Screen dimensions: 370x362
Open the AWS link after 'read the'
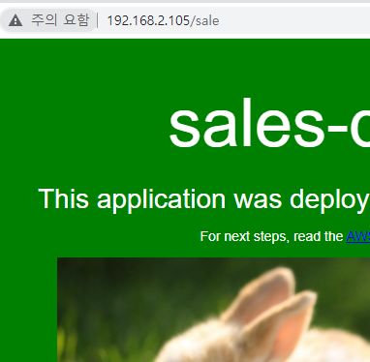[x=357, y=236]
